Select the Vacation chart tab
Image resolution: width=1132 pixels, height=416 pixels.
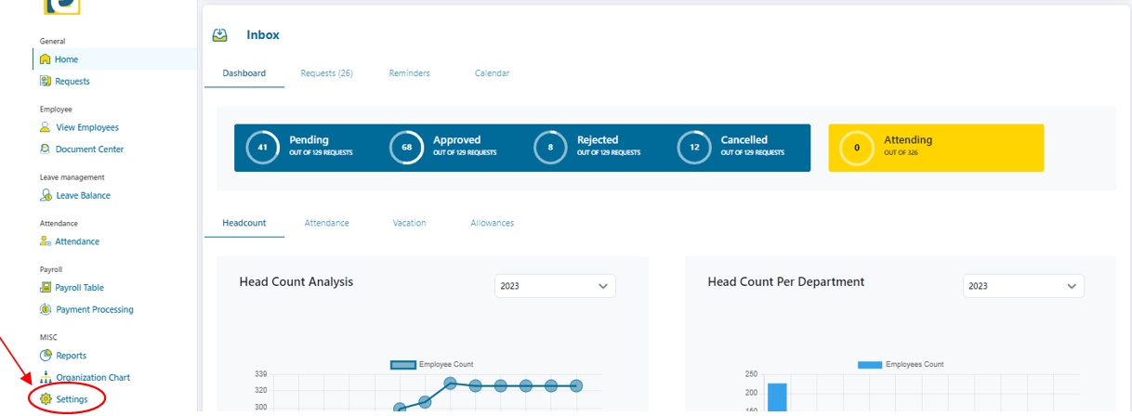coord(409,223)
